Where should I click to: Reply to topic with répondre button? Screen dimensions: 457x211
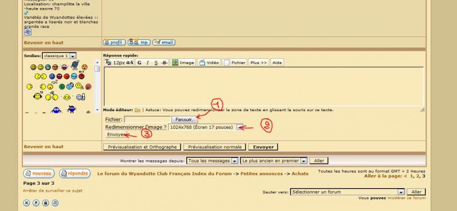(75, 173)
